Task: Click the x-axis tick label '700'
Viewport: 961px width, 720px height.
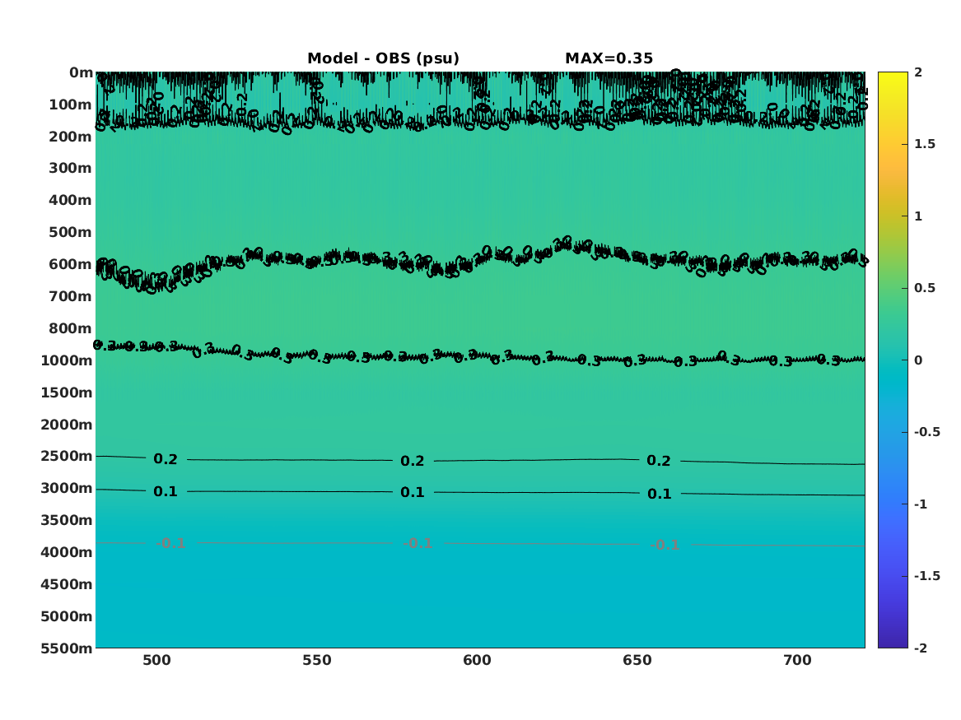Action: (x=797, y=660)
